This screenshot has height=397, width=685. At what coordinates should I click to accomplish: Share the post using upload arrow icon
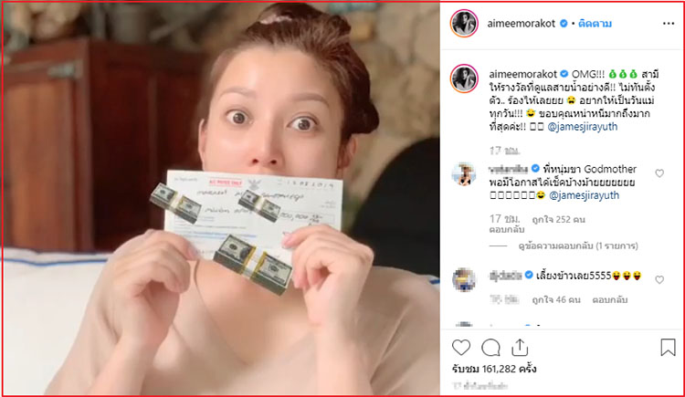point(520,347)
